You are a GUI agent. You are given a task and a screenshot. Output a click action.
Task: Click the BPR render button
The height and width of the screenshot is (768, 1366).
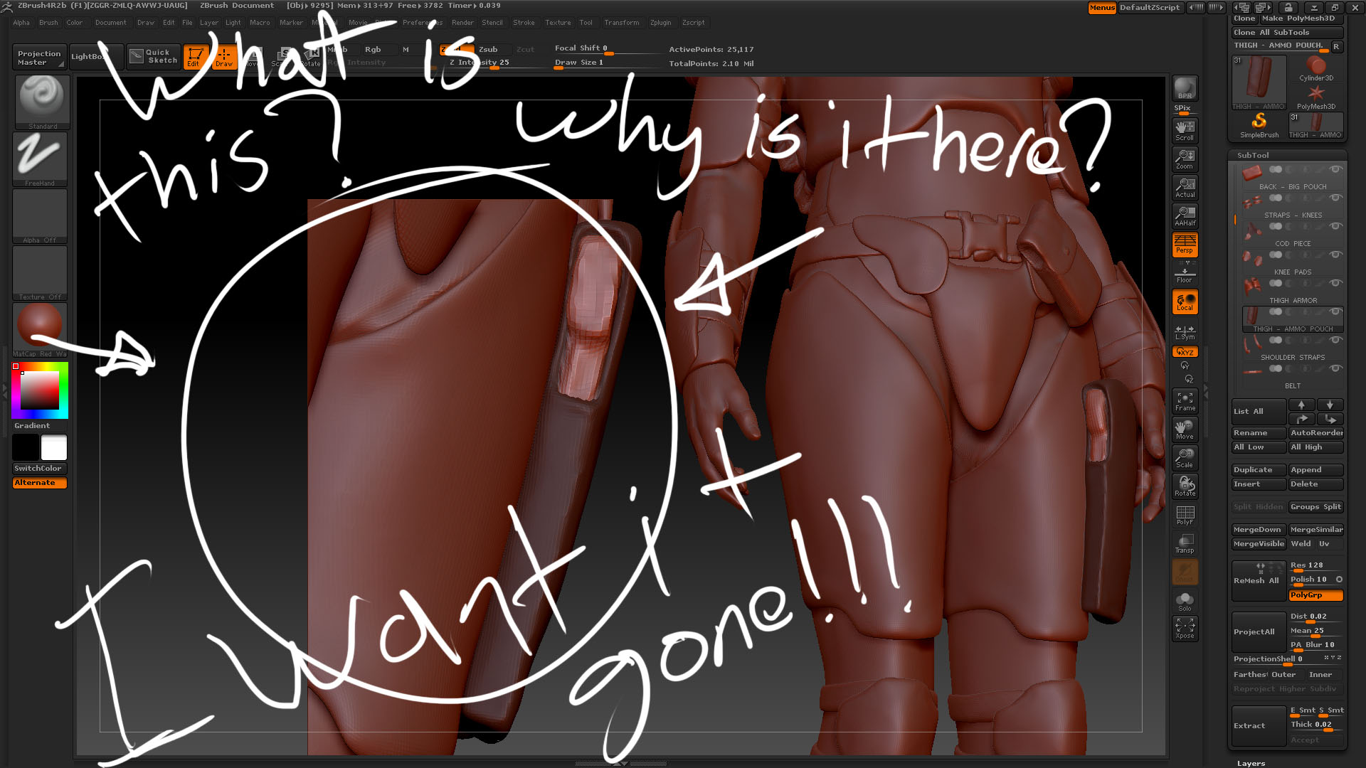[x=1185, y=88]
